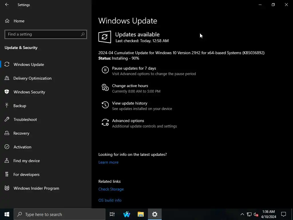Viewport: 293px width, 220px height.
Task: Focus the Find a setting field
Action: (46, 34)
